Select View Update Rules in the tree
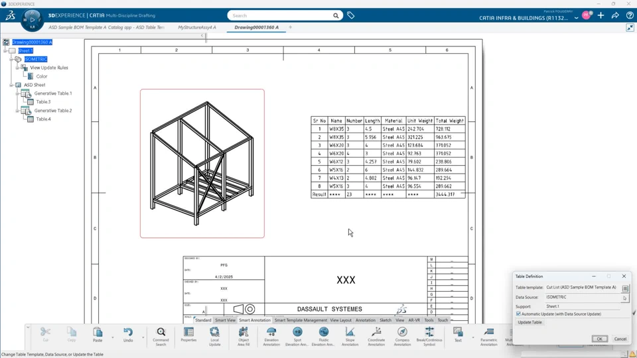The width and height of the screenshot is (637, 358). 49,68
